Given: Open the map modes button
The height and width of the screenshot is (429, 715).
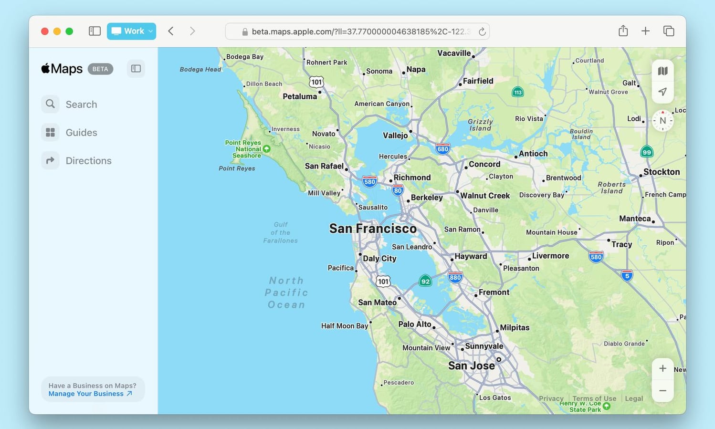Looking at the screenshot, I should click(x=662, y=71).
